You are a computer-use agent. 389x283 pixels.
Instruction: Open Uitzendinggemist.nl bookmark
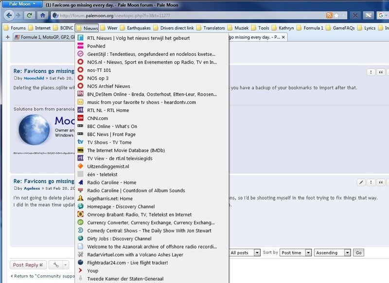[x=152, y=166]
